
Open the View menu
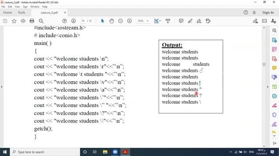point(17,7)
